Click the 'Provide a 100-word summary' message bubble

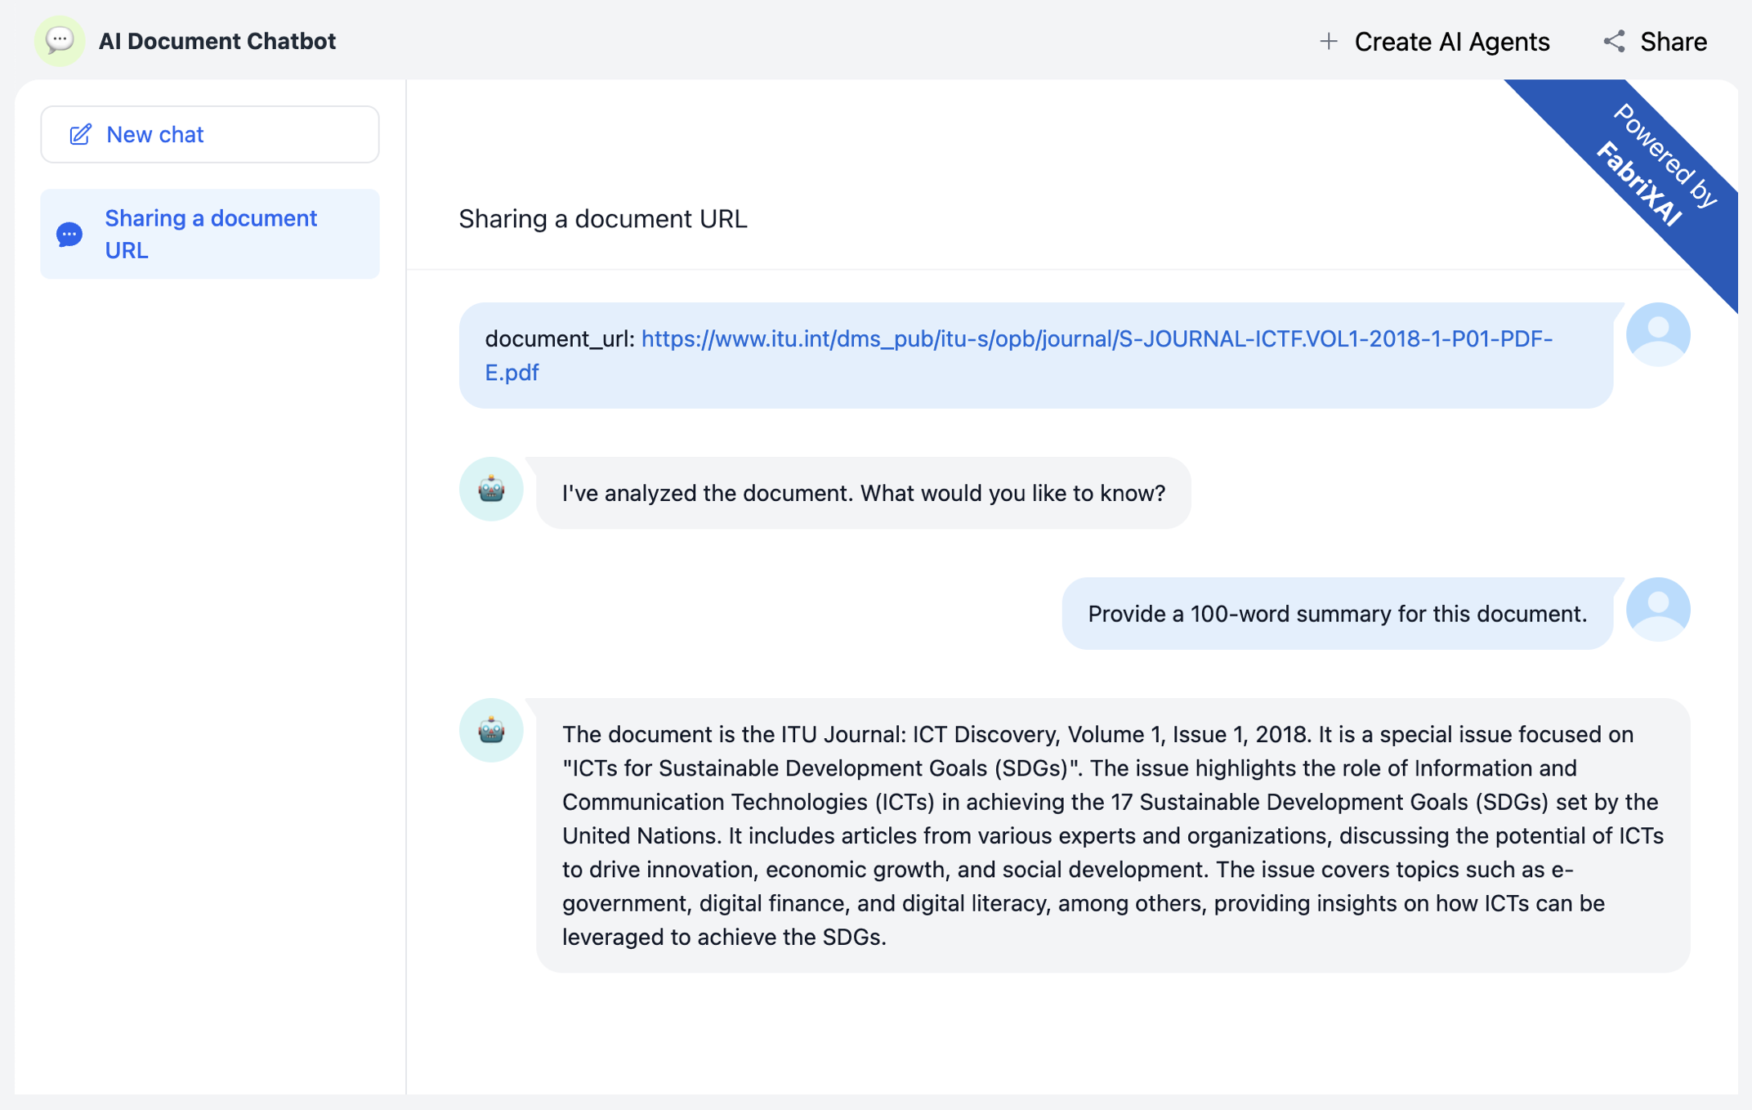(x=1336, y=614)
